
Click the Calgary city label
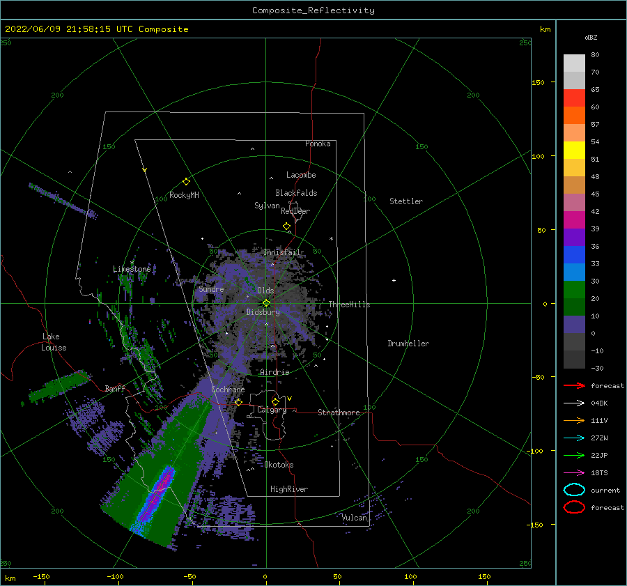272,410
